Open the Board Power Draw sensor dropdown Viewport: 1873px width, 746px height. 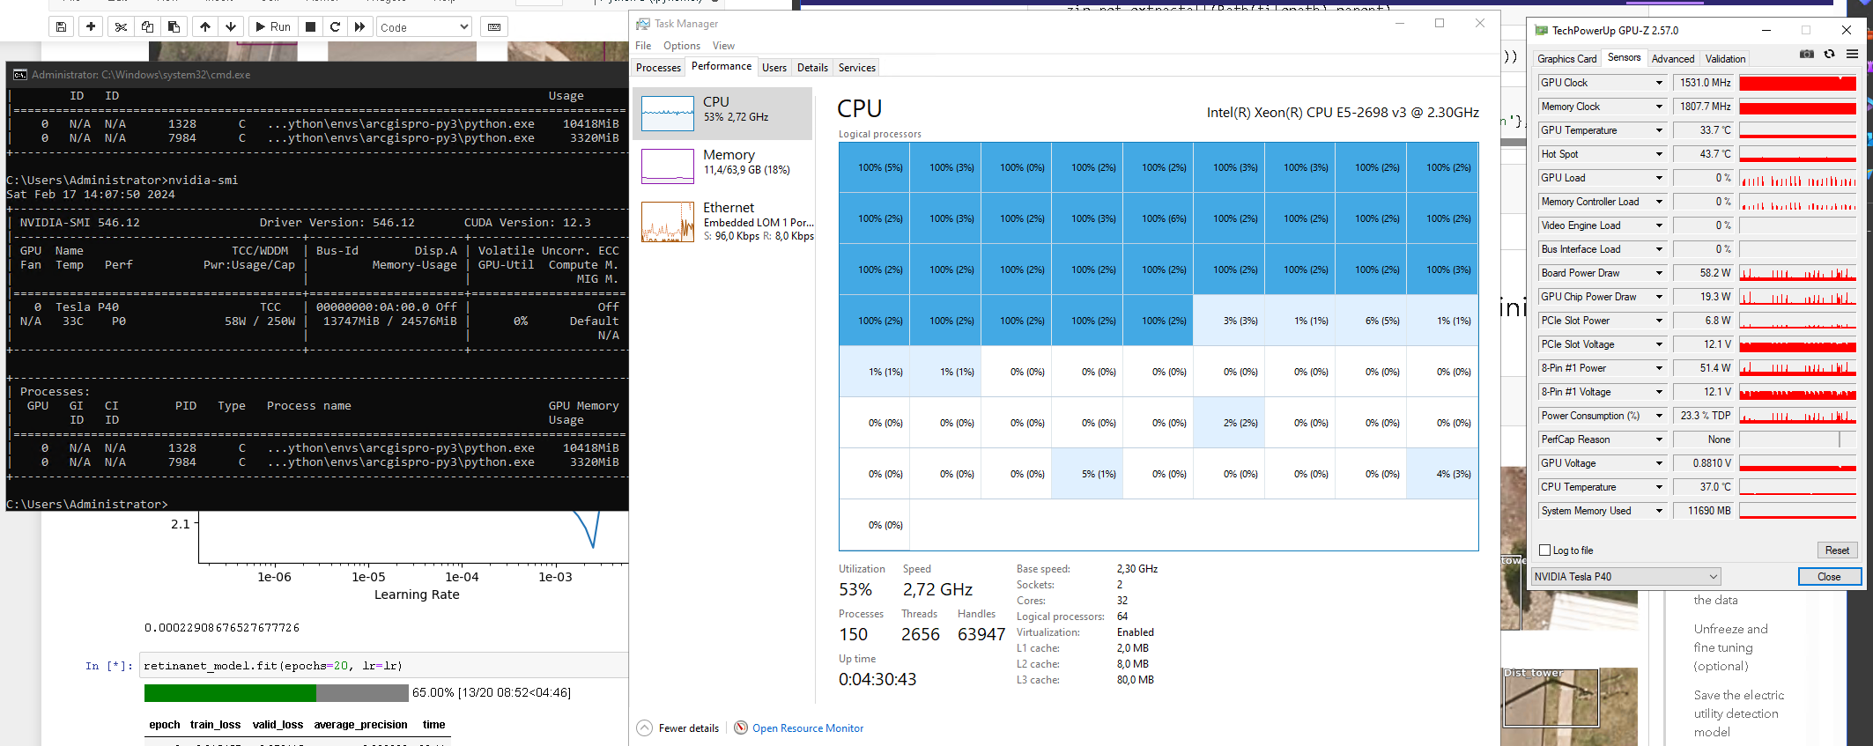[1659, 273]
